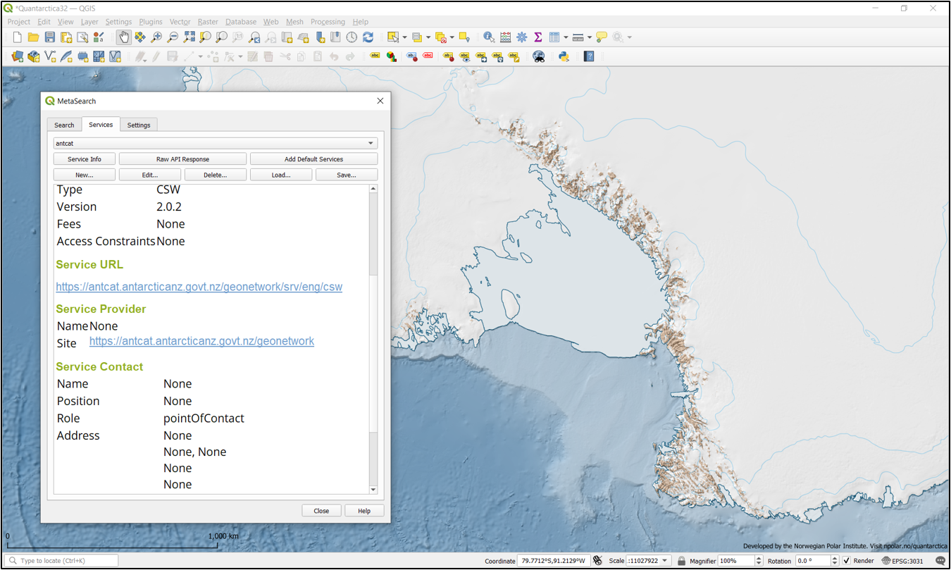Select the Pan Map hand tool

124,37
